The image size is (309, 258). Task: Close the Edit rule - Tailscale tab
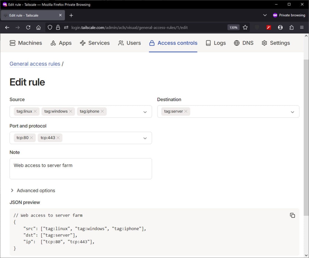60,15
